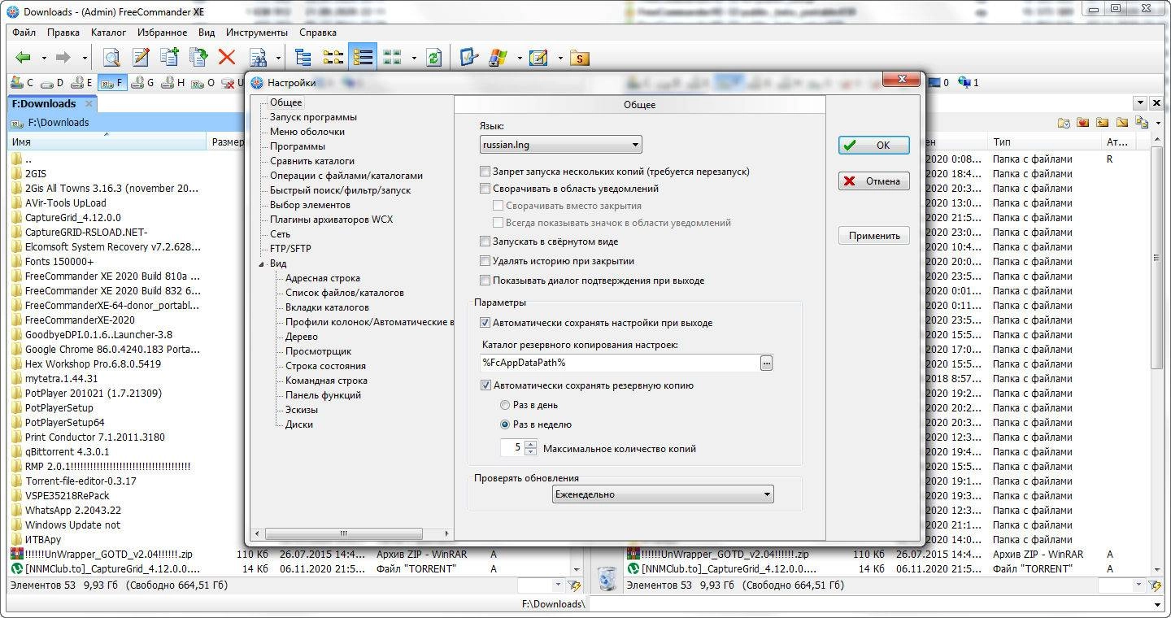Open right panel tab list dropdown arrow

click(1142, 102)
